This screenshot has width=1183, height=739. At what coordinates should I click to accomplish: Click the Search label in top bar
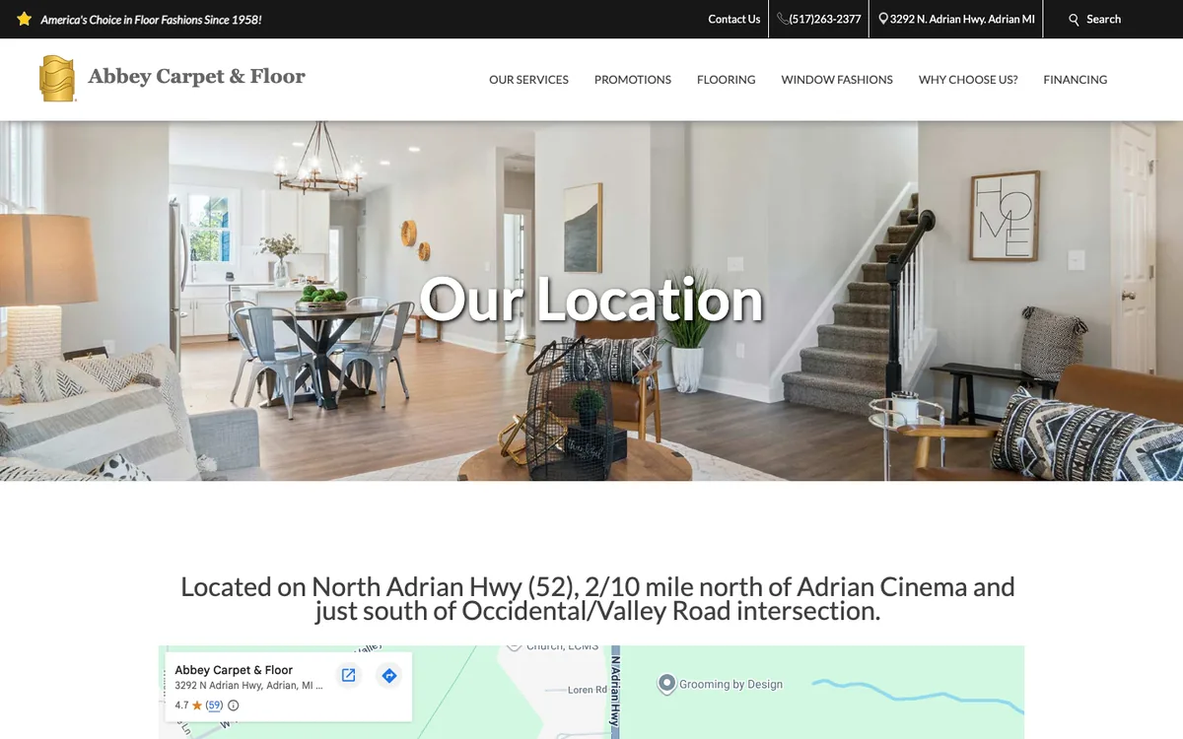click(x=1103, y=19)
